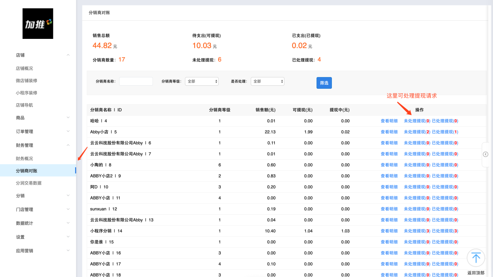View 查看明细 for sunxuan | 12
The width and height of the screenshot is (493, 277).
tap(389, 209)
